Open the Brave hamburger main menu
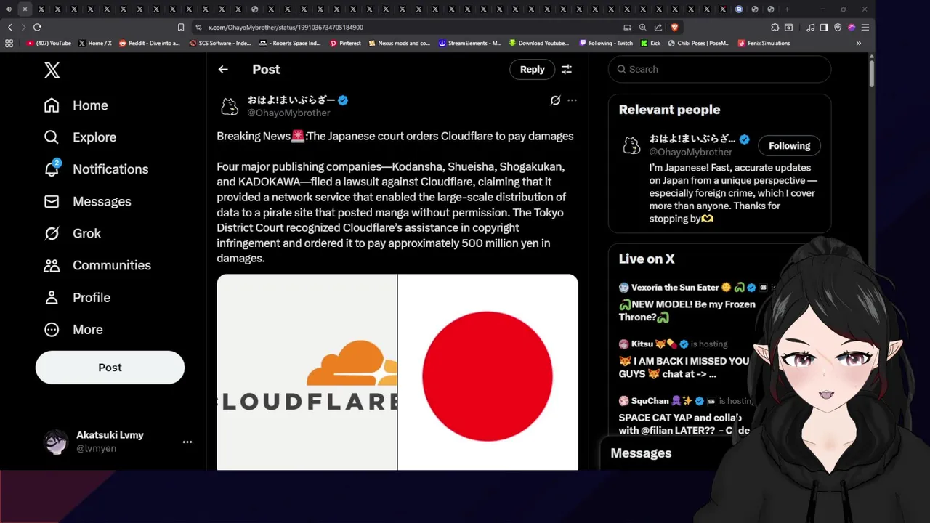 tap(865, 27)
